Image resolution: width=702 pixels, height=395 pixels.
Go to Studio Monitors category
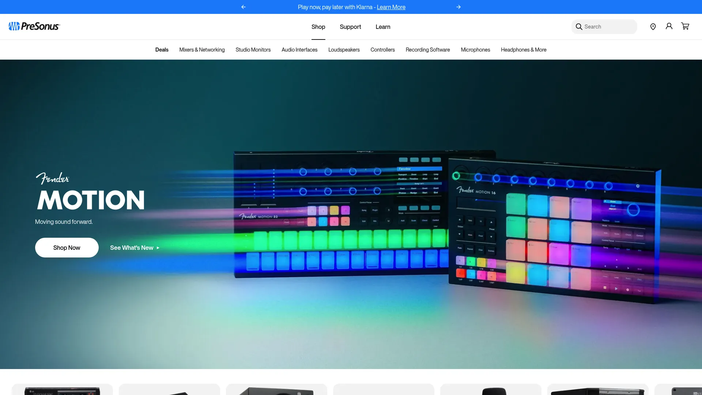click(253, 50)
